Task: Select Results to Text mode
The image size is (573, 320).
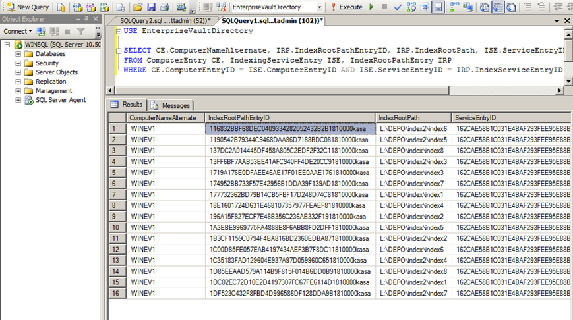Action: [x=484, y=7]
